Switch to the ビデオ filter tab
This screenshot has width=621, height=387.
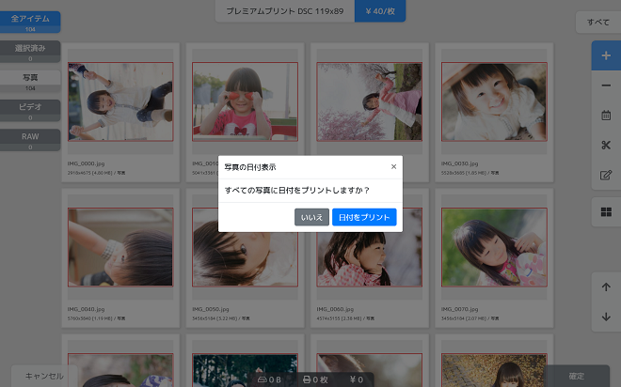[30, 111]
